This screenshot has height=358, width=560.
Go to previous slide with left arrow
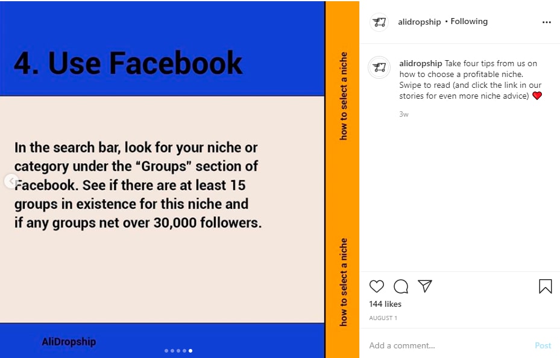pyautogui.click(x=10, y=181)
